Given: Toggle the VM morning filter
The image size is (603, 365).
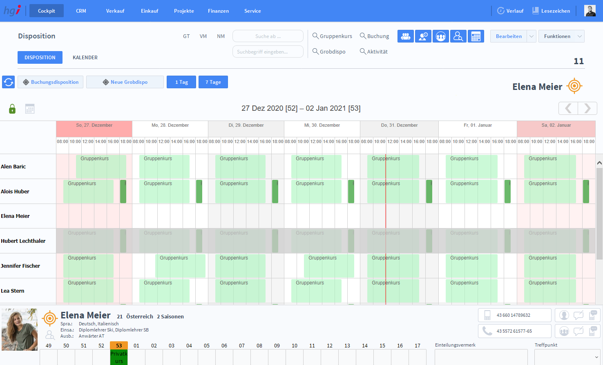Looking at the screenshot, I should pos(203,36).
